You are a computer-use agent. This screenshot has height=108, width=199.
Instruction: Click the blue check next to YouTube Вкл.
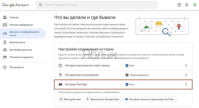coord(127,84)
